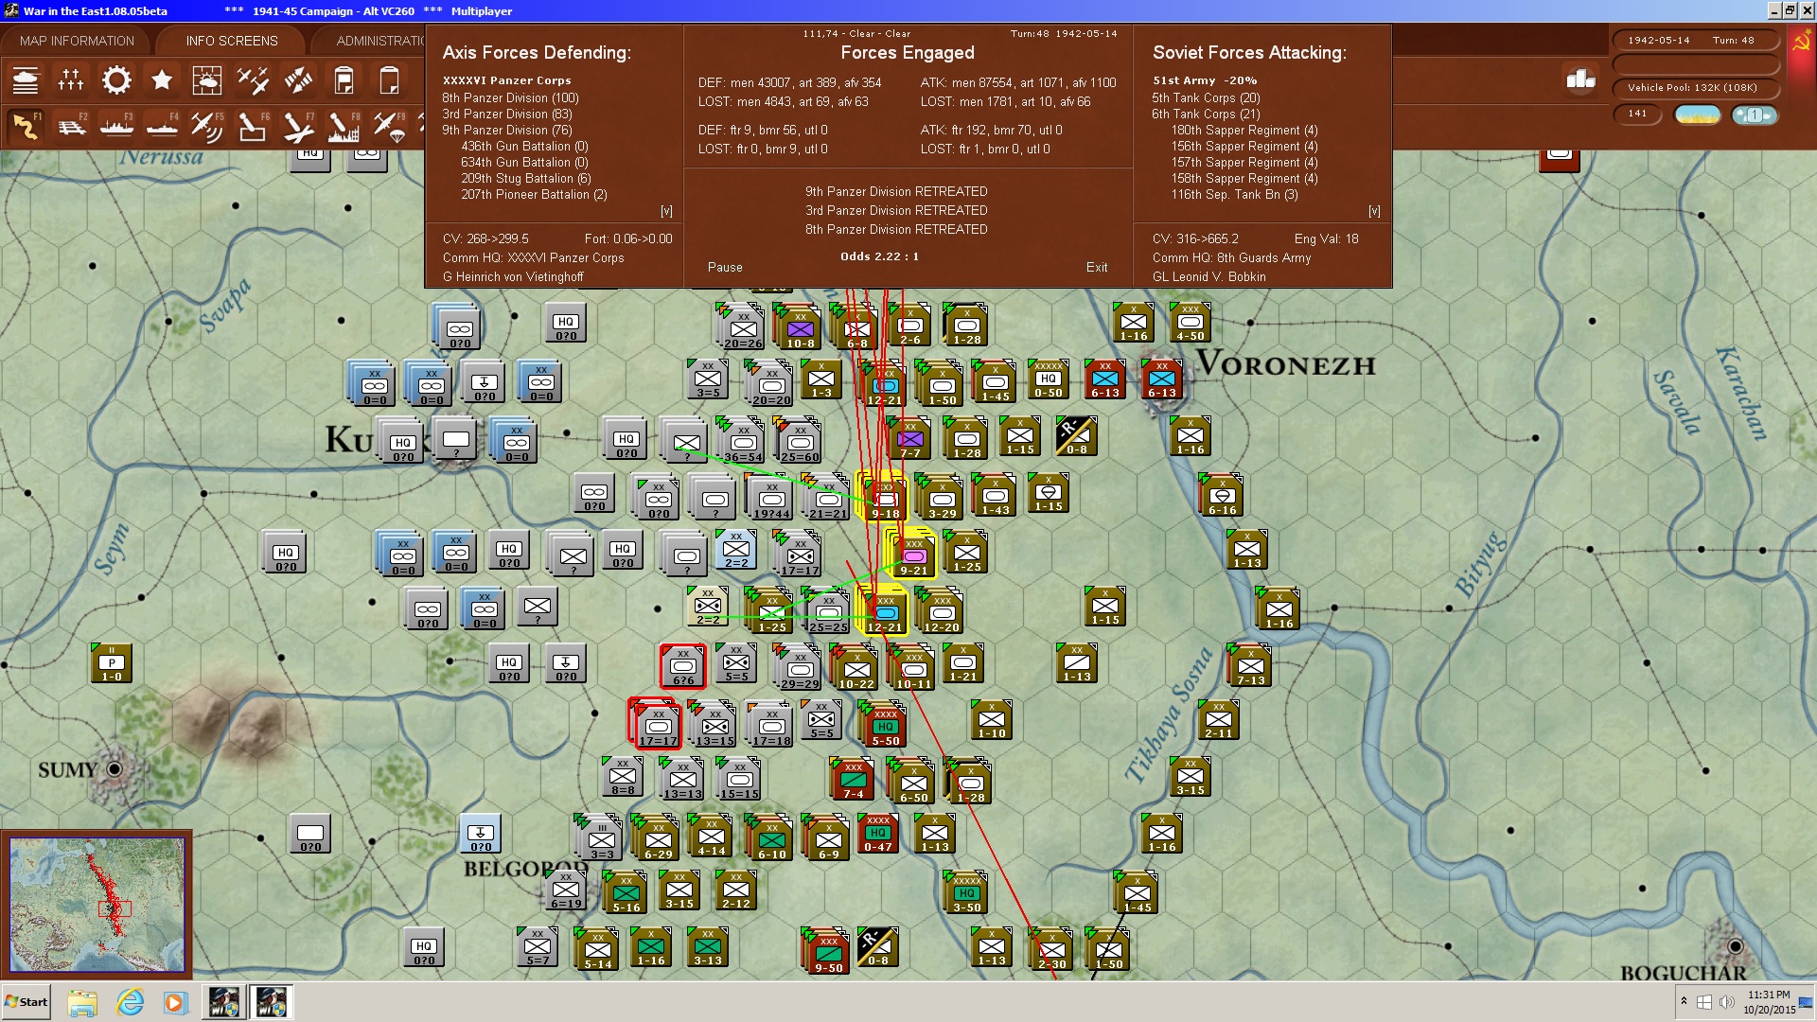Image resolution: width=1817 pixels, height=1022 pixels.
Task: Select the F5 Air recon mode icon
Action: coord(207,126)
